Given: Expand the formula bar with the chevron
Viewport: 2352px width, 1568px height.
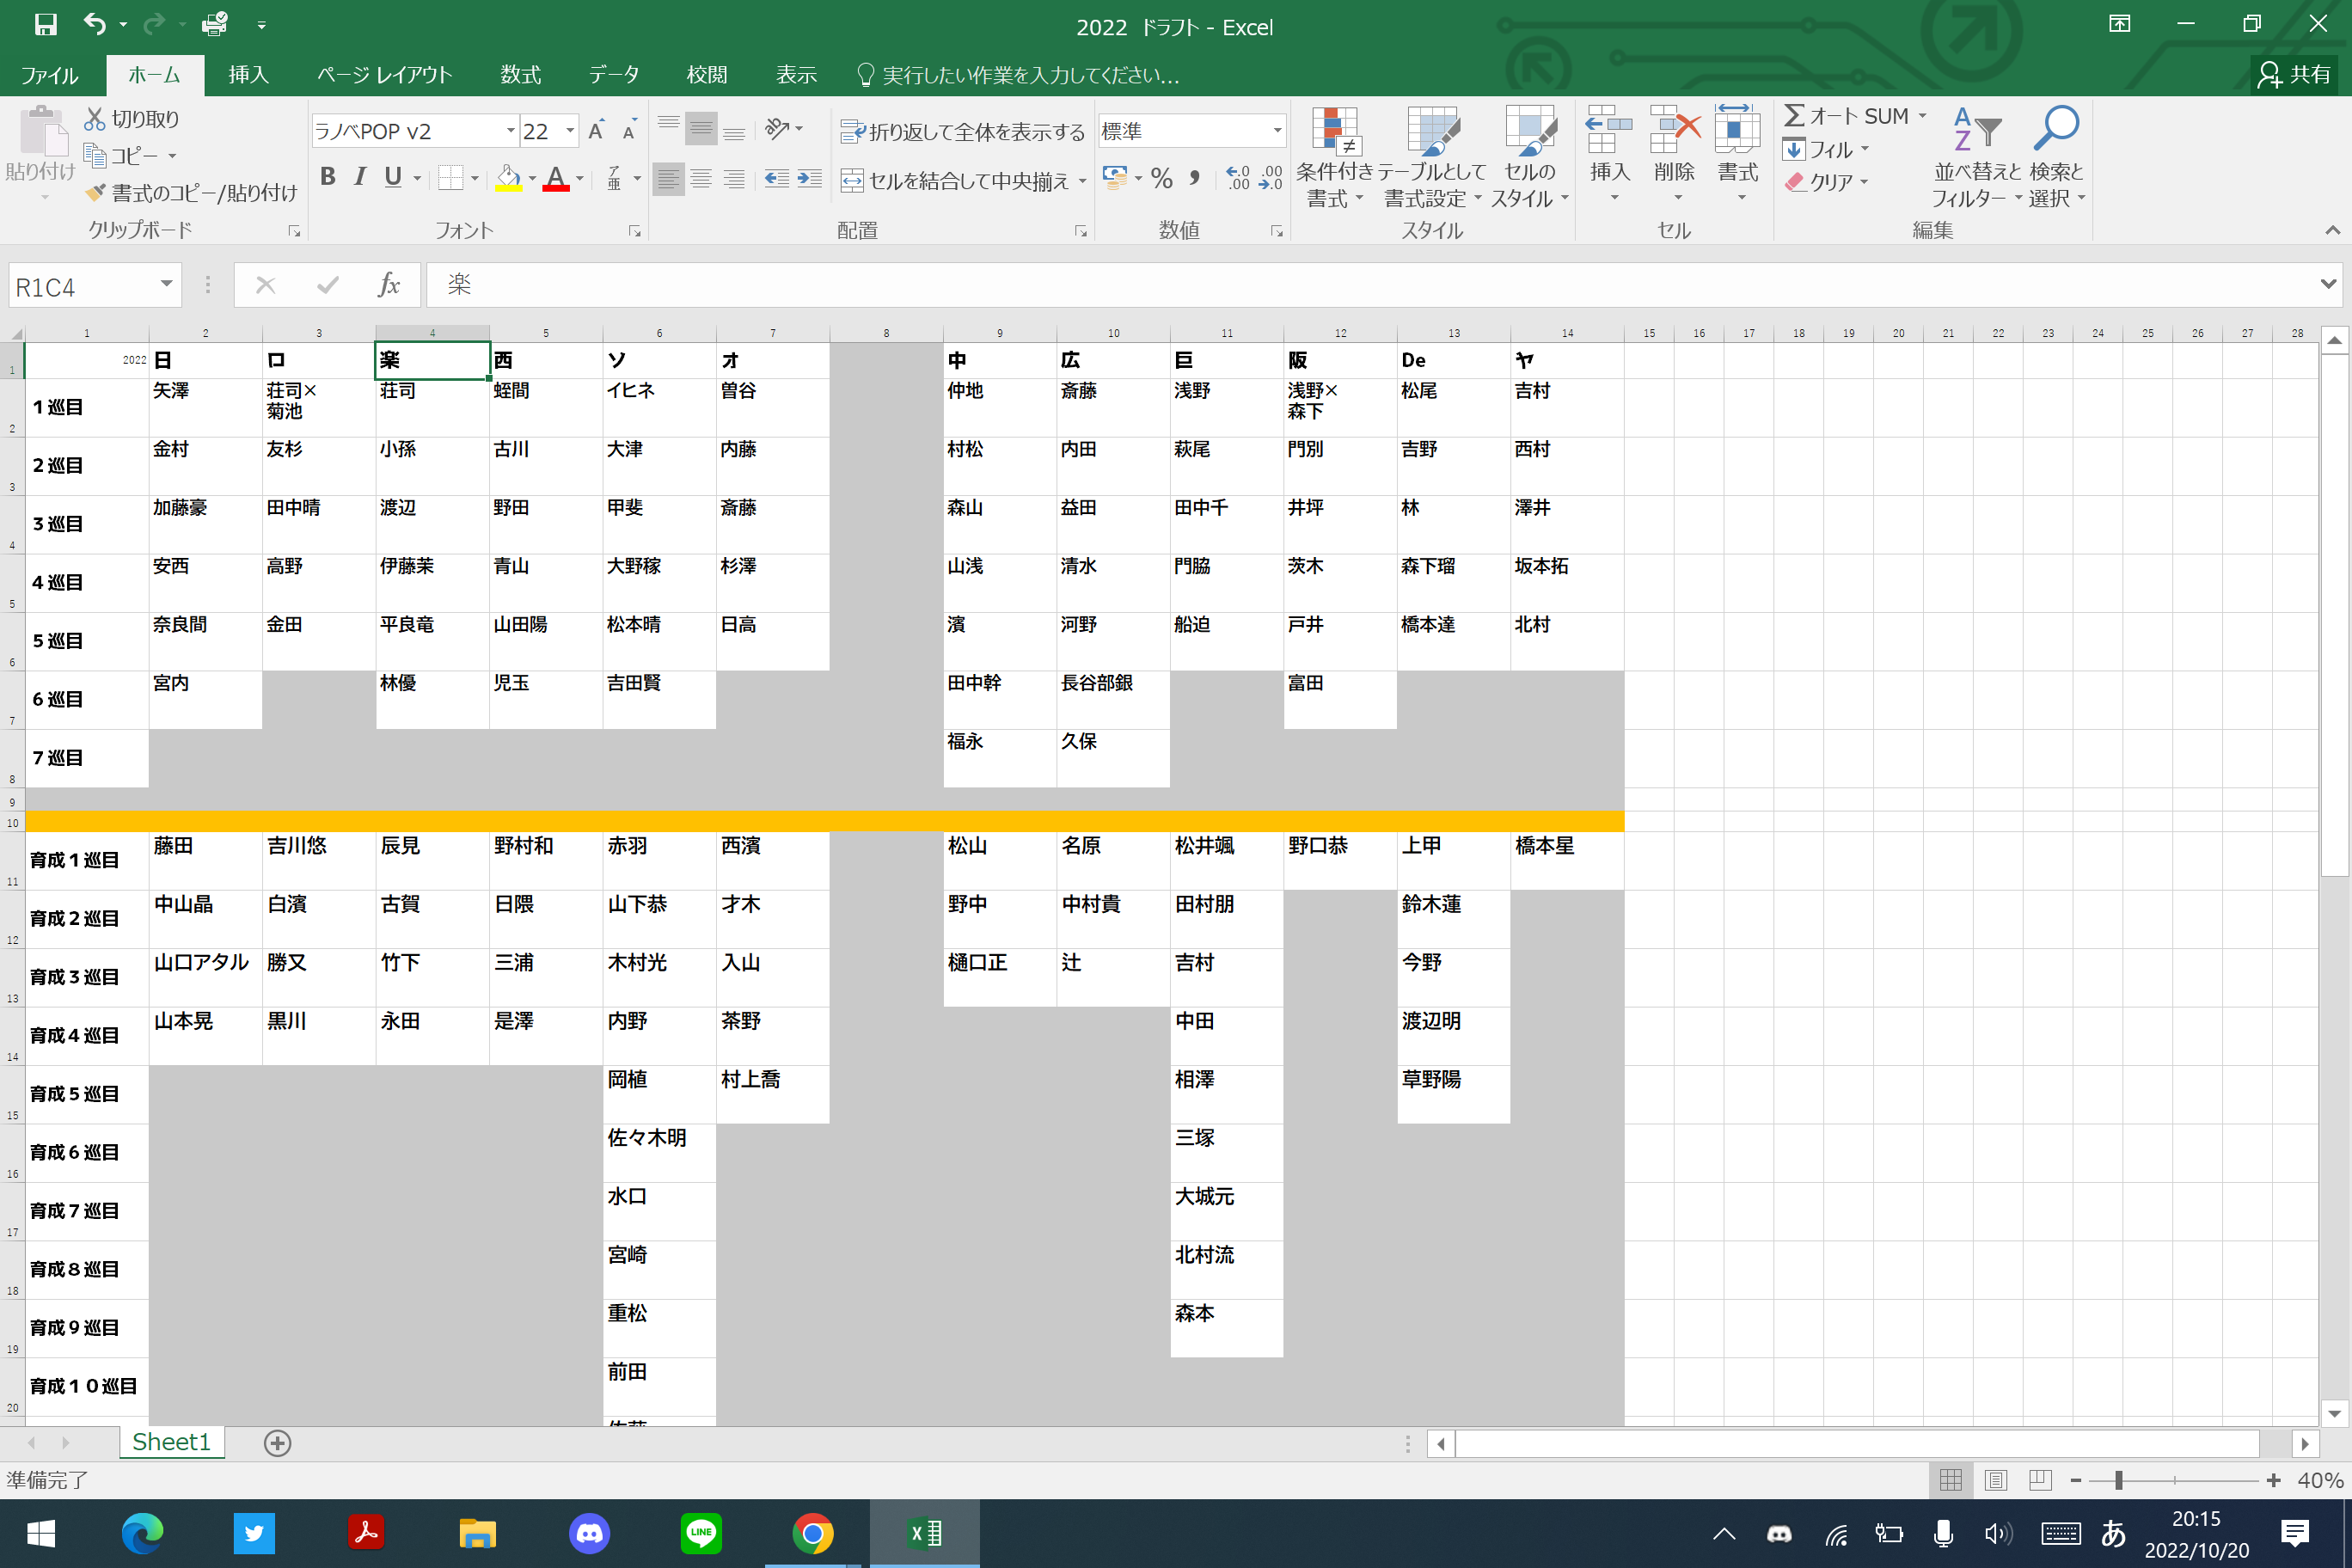Looking at the screenshot, I should pyautogui.click(x=2329, y=284).
